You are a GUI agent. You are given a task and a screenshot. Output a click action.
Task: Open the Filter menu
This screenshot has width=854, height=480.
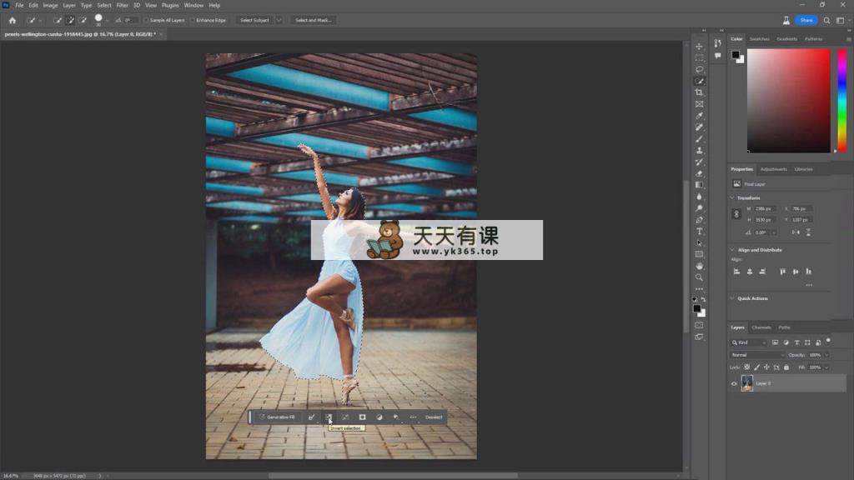pos(122,6)
